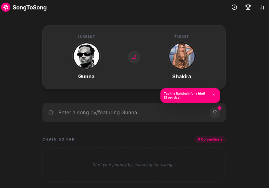View the trophy leaderboard icon
This screenshot has width=269, height=188.
tap(248, 7)
